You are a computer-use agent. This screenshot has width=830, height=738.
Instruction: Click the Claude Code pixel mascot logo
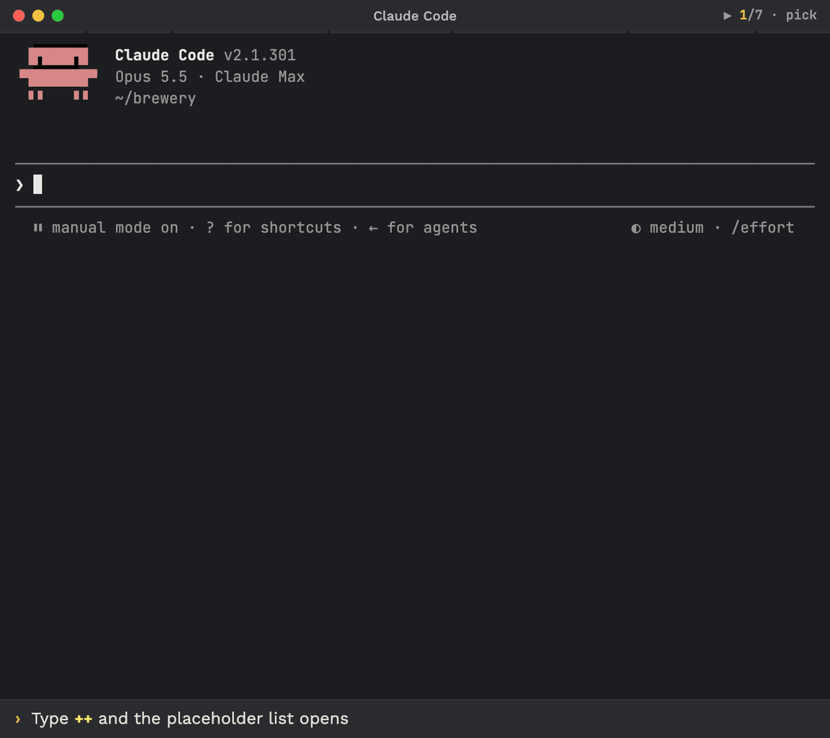(x=58, y=73)
